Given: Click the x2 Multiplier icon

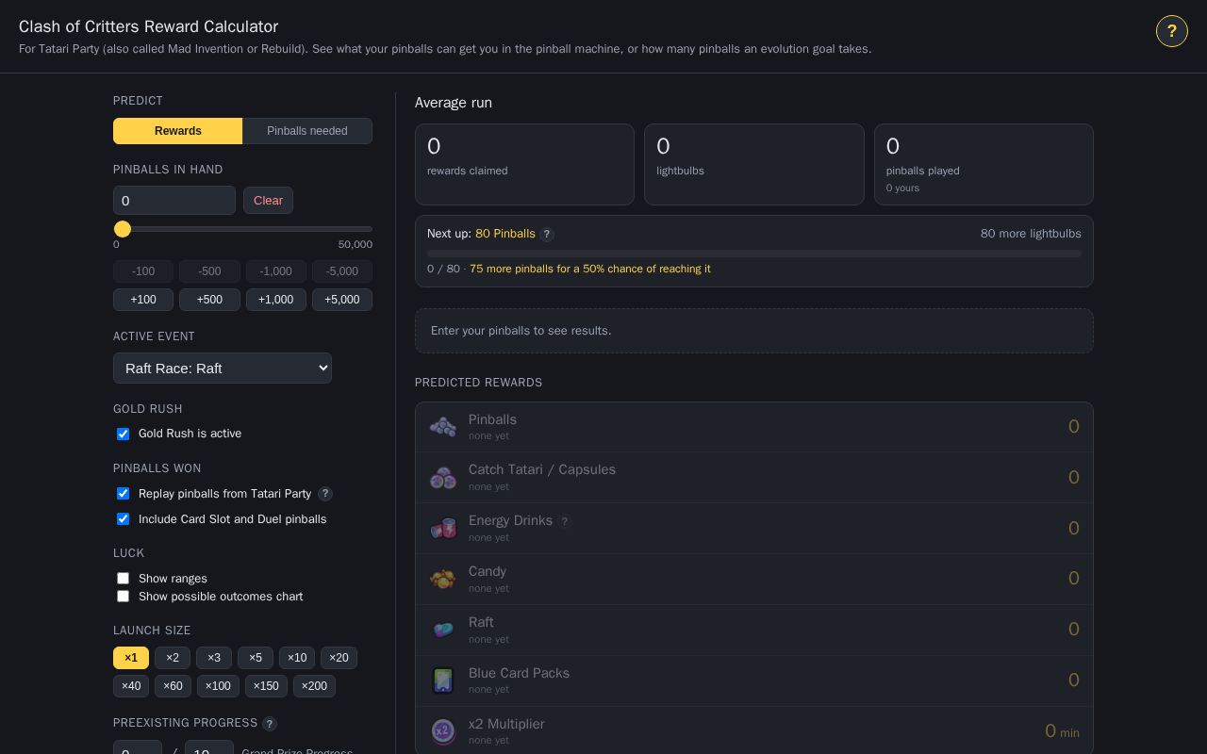Looking at the screenshot, I should coord(443,731).
